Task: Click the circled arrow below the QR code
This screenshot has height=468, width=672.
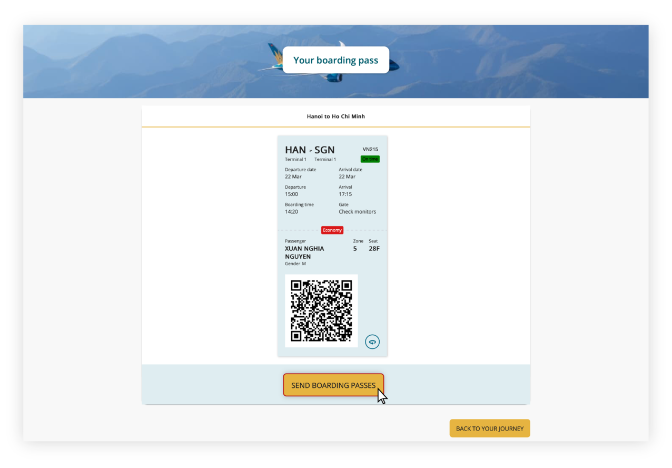Action: tap(372, 342)
